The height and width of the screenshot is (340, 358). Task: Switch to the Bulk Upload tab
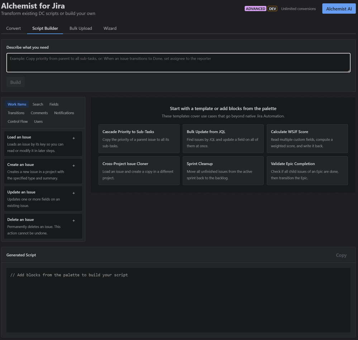coord(81,28)
